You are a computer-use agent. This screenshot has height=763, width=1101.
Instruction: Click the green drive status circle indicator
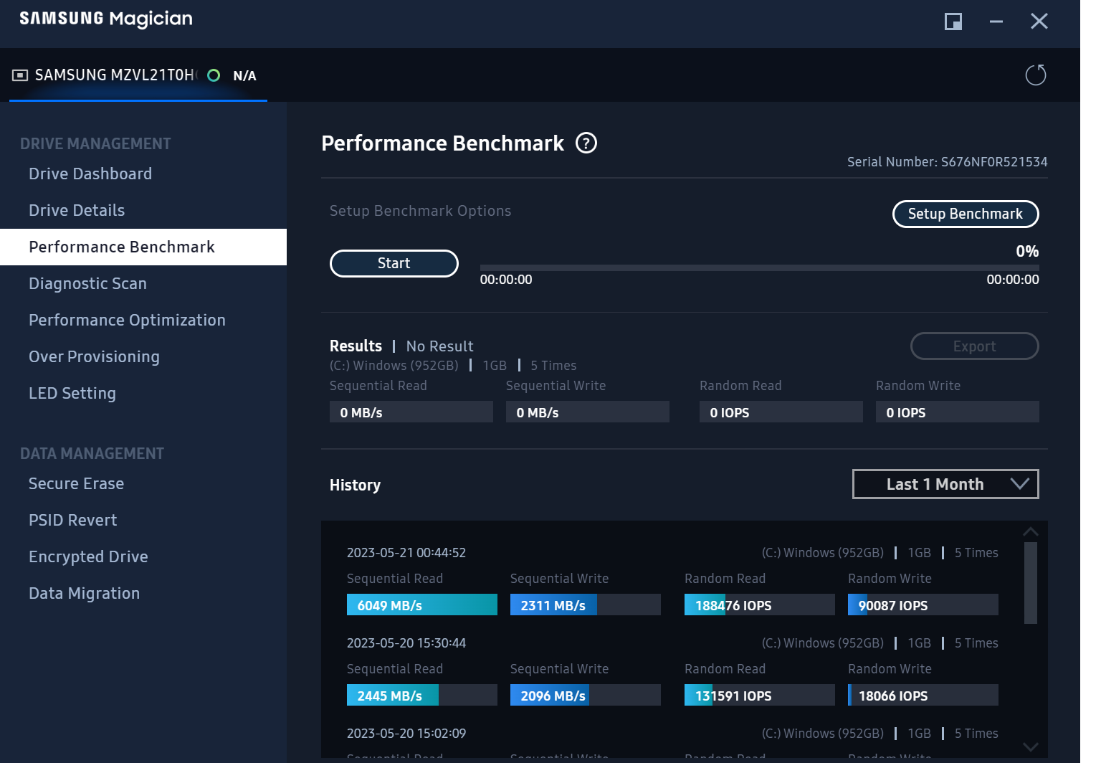pyautogui.click(x=214, y=75)
